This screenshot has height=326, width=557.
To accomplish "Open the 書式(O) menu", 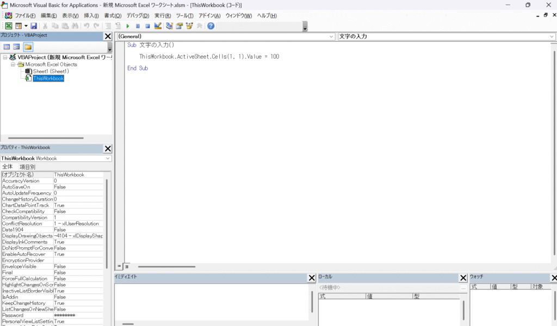I will (113, 16).
